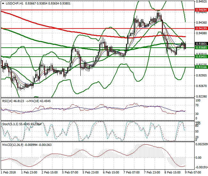208x176 pixels.
Task: Click the 1 Feb 2018 time axis label
Action: coord(8,172)
